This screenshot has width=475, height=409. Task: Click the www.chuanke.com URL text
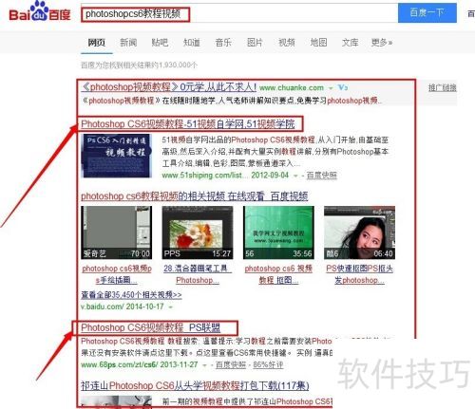292,87
